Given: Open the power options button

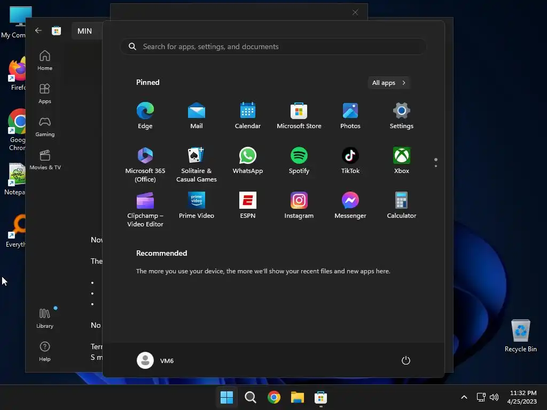Looking at the screenshot, I should 406,360.
